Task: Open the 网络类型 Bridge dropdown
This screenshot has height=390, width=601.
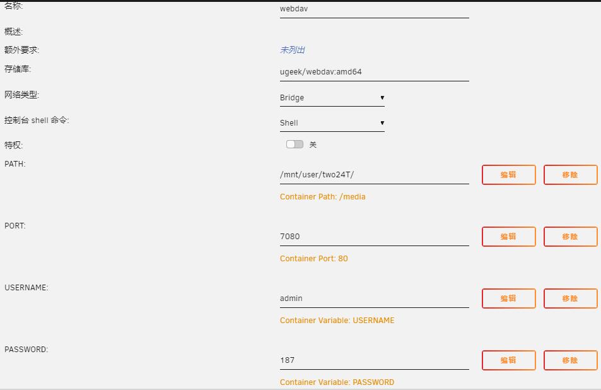Action: pos(332,98)
